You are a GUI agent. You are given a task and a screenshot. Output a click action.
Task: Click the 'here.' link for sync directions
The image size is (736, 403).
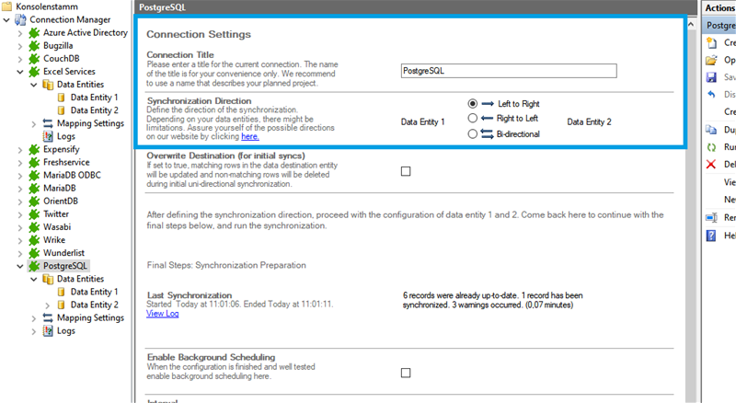249,136
